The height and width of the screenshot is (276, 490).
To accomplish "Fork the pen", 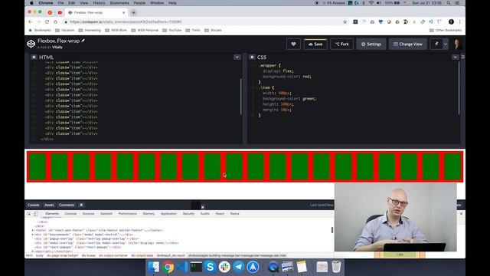I will (x=341, y=44).
